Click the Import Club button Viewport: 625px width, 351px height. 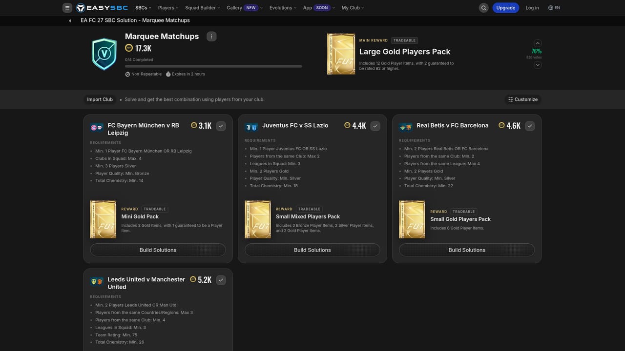pyautogui.click(x=100, y=99)
